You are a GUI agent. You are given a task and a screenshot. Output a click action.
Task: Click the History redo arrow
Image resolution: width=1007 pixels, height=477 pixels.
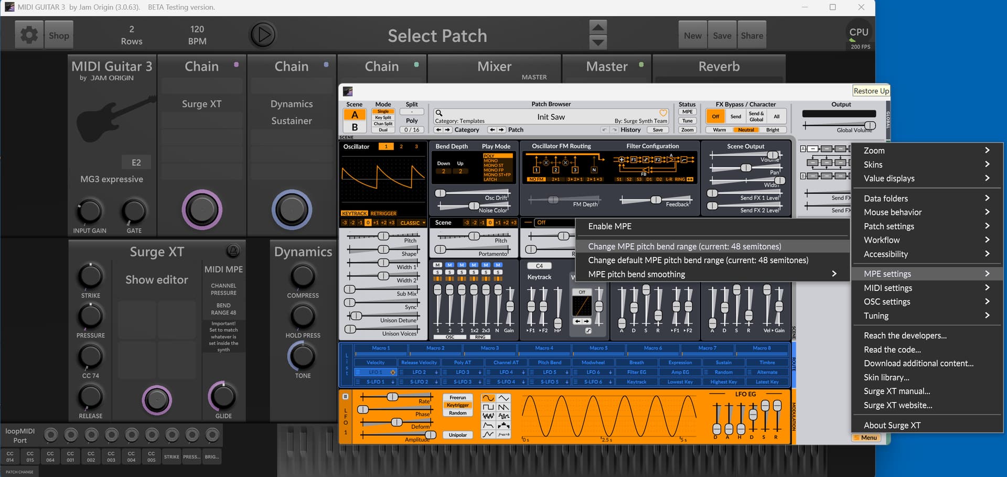(614, 129)
